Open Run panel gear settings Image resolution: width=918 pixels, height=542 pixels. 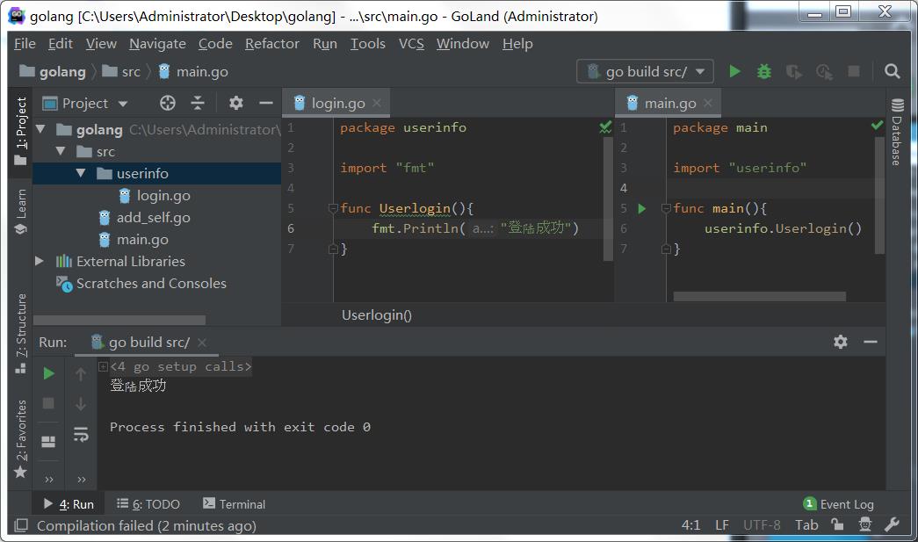[840, 342]
